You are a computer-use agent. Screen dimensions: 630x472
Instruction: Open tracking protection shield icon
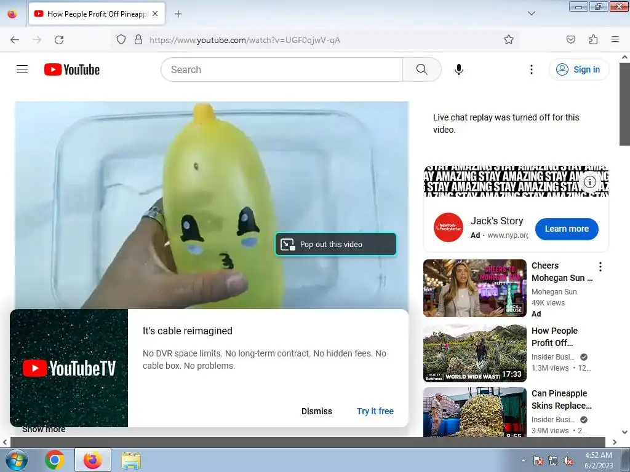(x=121, y=40)
